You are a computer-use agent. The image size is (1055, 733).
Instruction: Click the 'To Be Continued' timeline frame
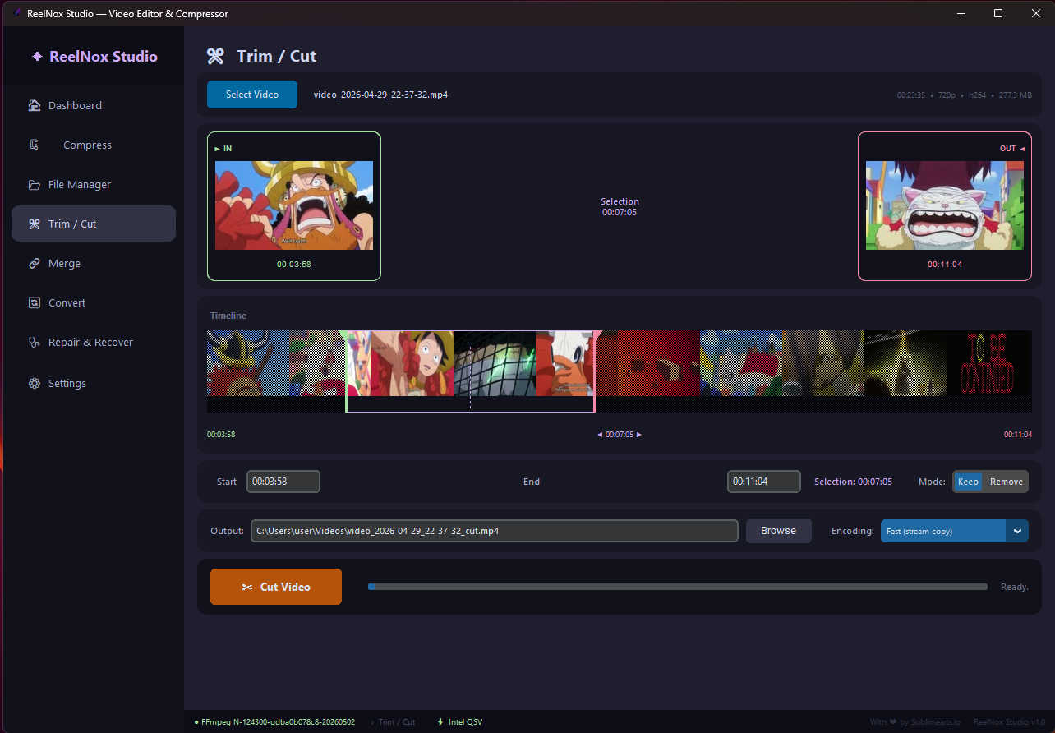tap(989, 364)
